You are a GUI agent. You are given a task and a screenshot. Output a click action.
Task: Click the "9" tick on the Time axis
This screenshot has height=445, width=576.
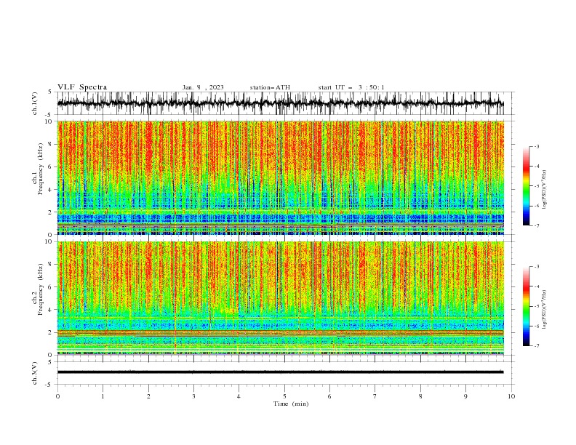tap(465, 396)
